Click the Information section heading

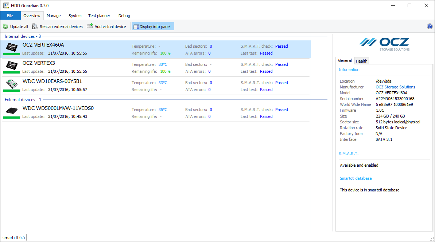point(349,70)
